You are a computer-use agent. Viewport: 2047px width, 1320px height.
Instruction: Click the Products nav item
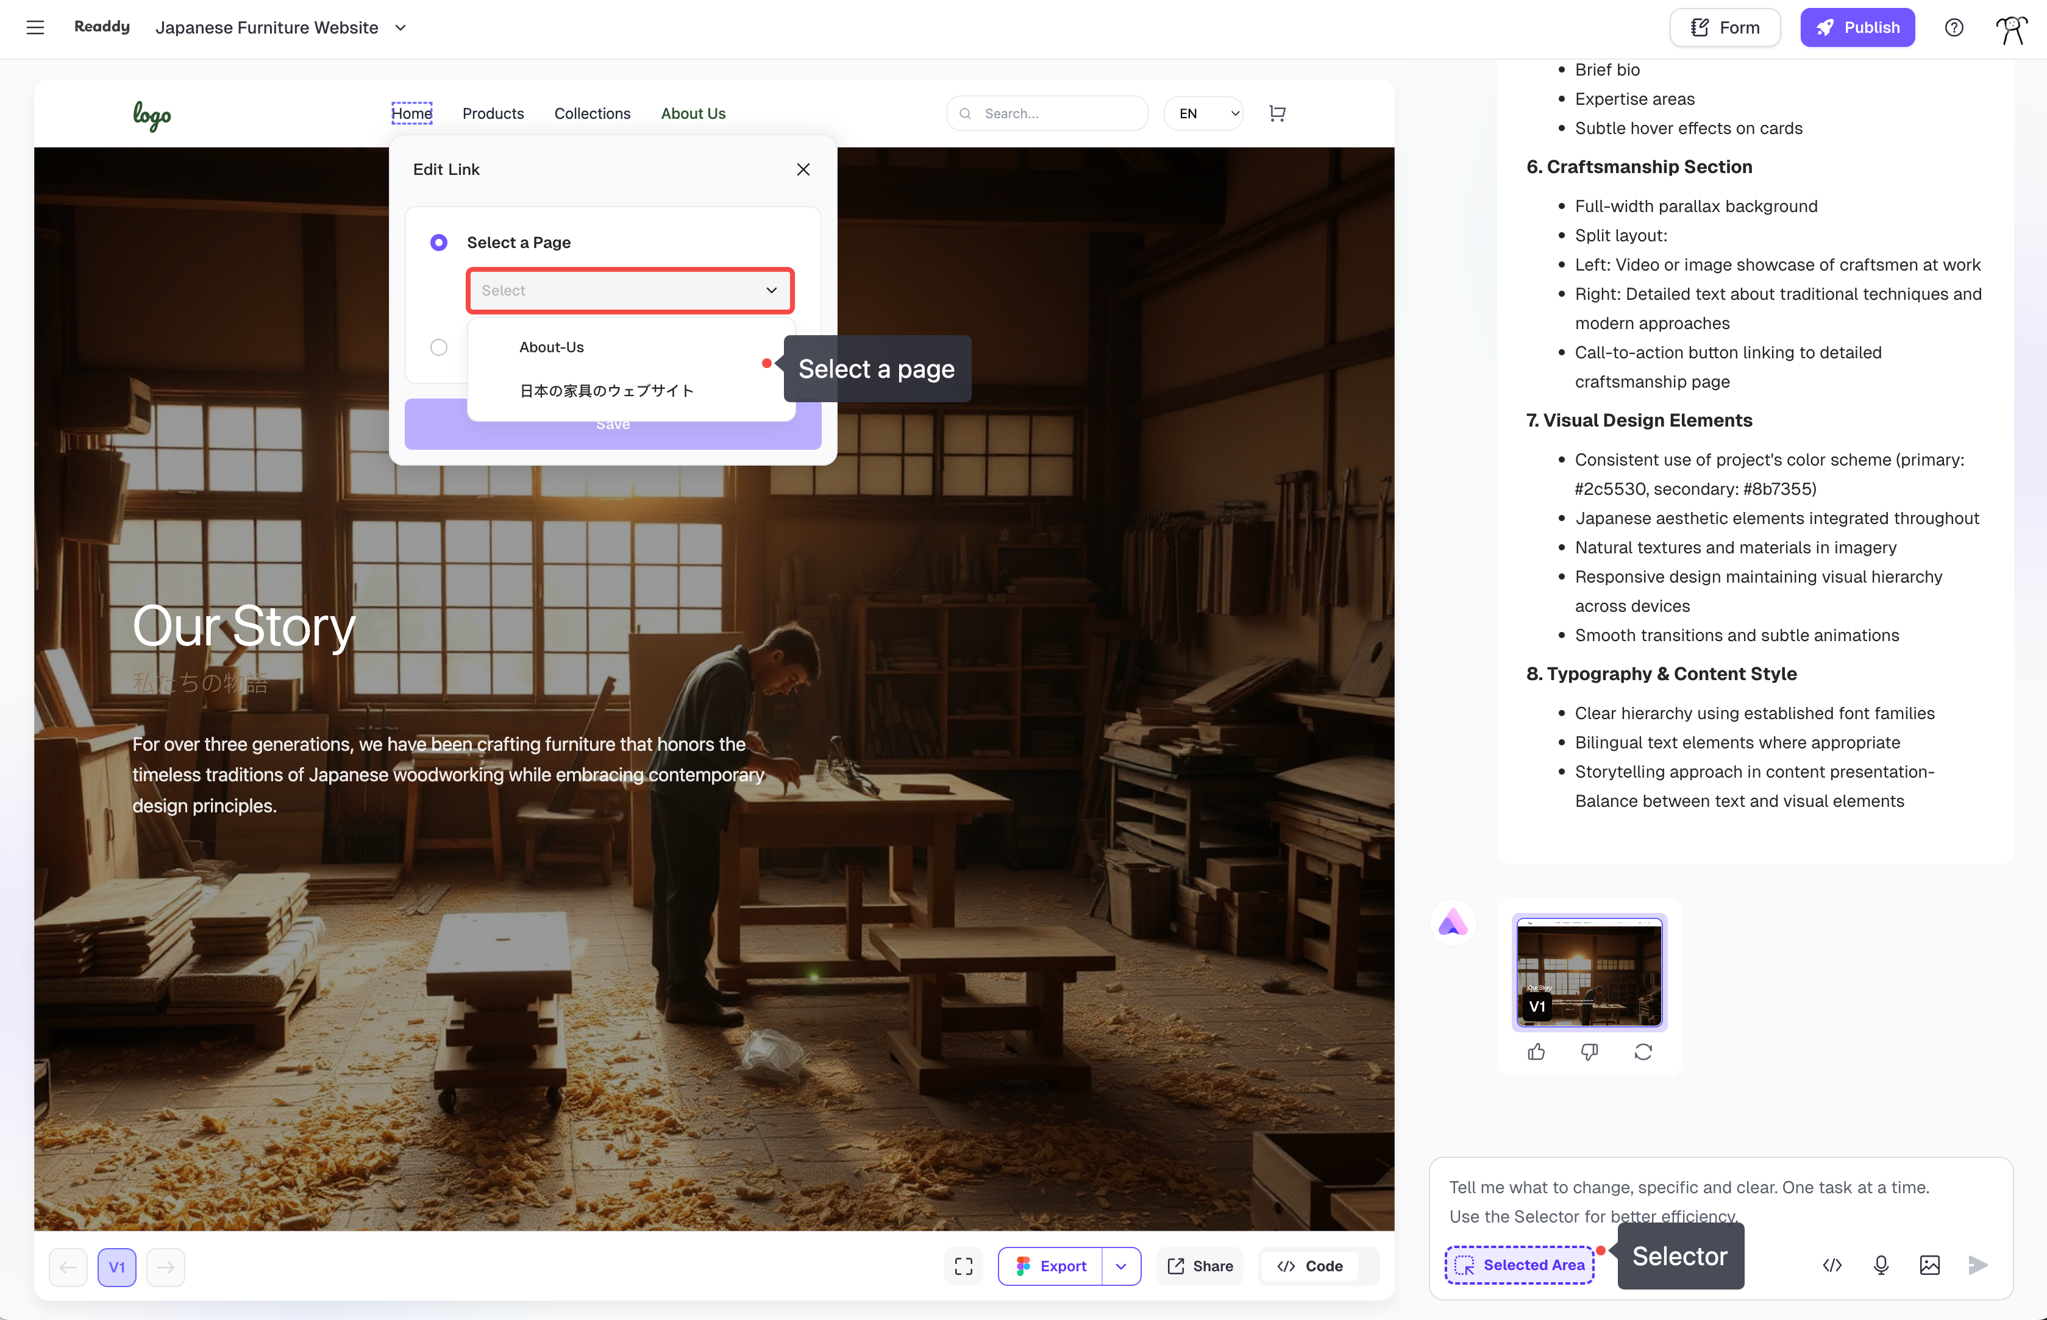[x=493, y=113]
